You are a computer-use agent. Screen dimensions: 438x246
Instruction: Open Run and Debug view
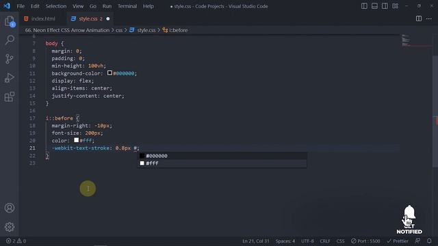coord(10,78)
